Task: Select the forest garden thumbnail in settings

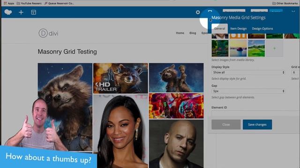Action: click(x=220, y=48)
